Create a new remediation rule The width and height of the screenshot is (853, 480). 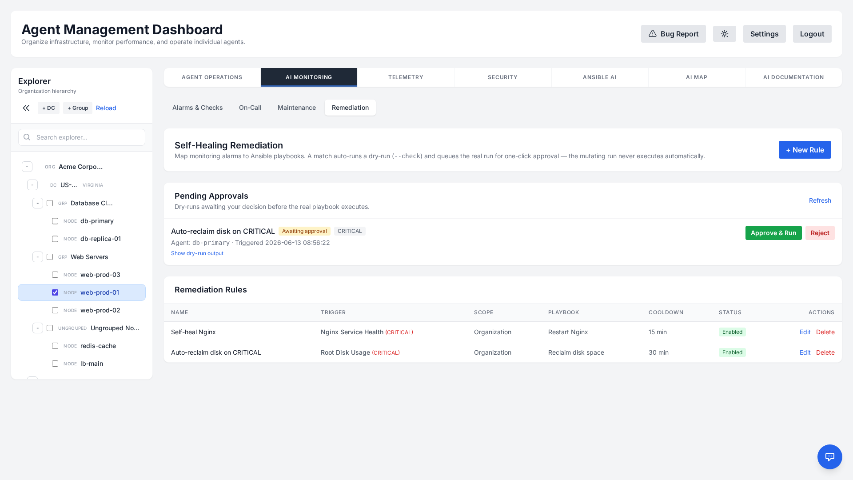(x=805, y=150)
